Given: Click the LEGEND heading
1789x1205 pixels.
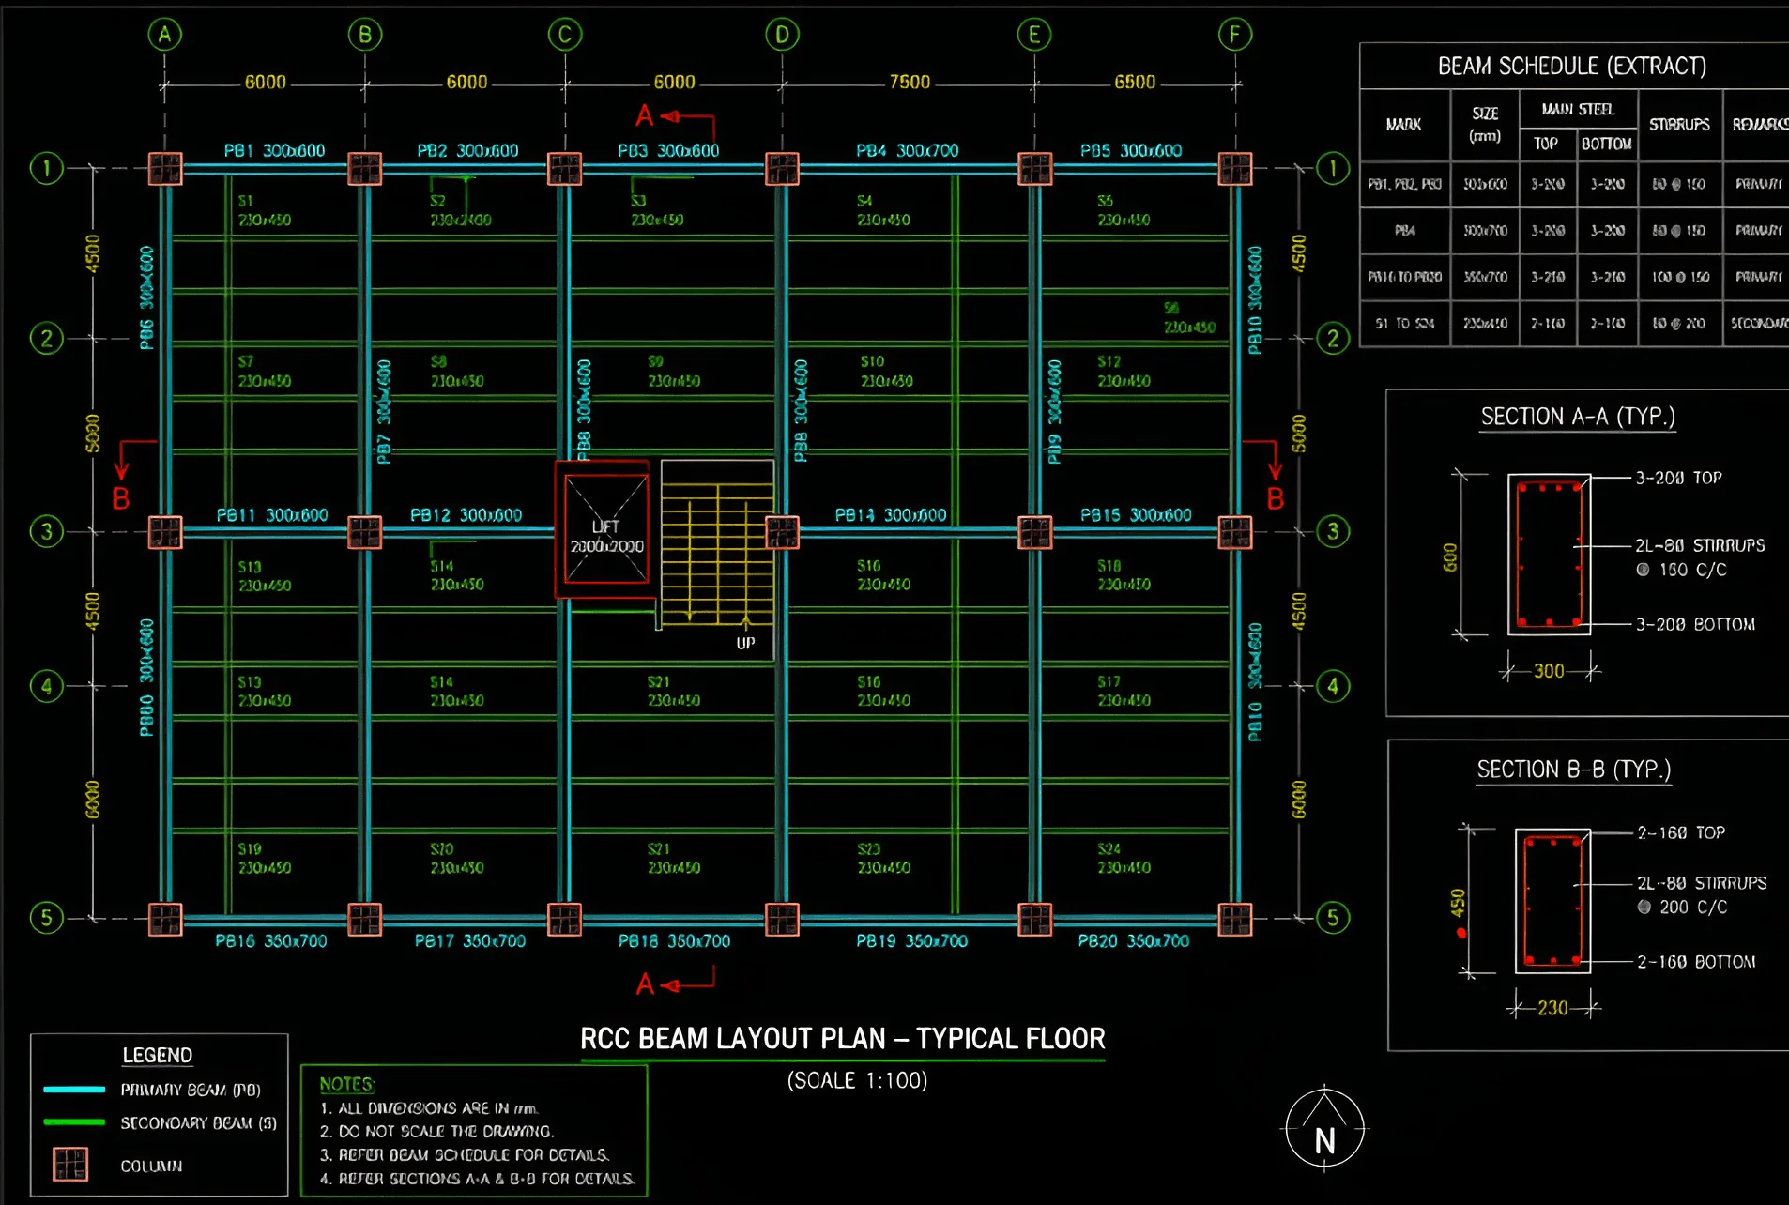Looking at the screenshot, I should (x=158, y=1056).
